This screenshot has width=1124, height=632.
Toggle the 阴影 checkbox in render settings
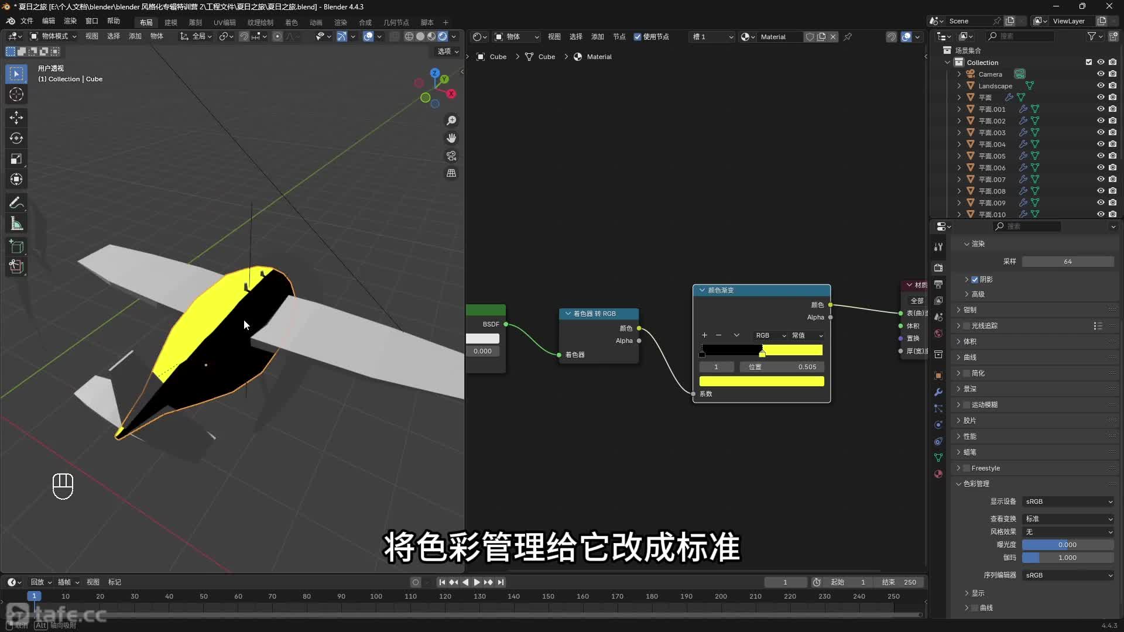coord(975,280)
